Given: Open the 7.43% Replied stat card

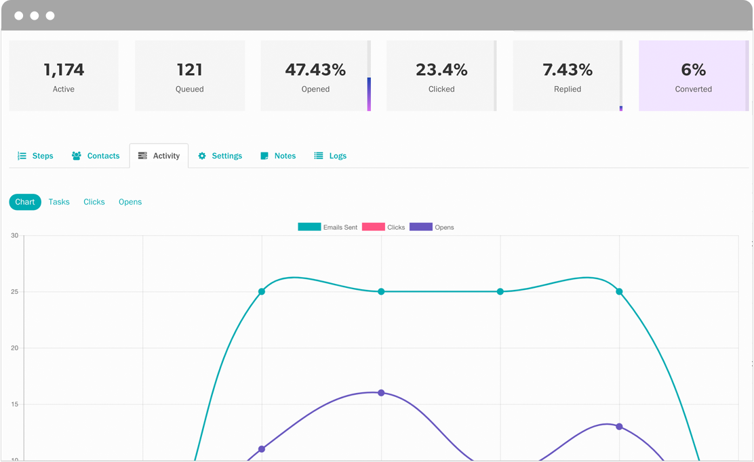Looking at the screenshot, I should pos(568,76).
